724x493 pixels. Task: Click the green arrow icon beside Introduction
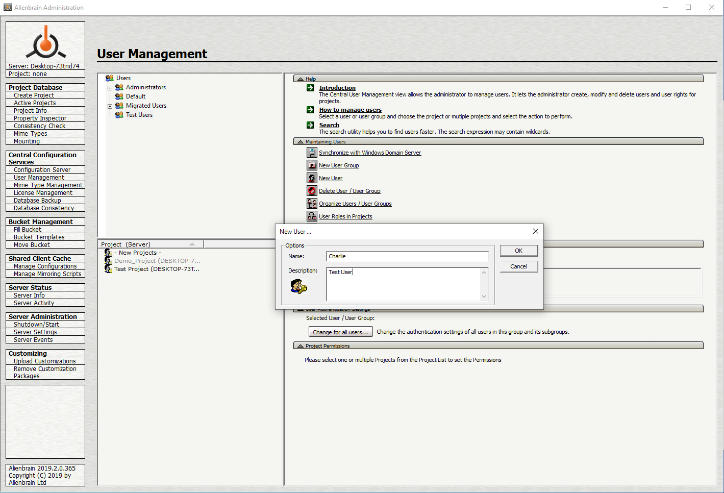point(310,88)
